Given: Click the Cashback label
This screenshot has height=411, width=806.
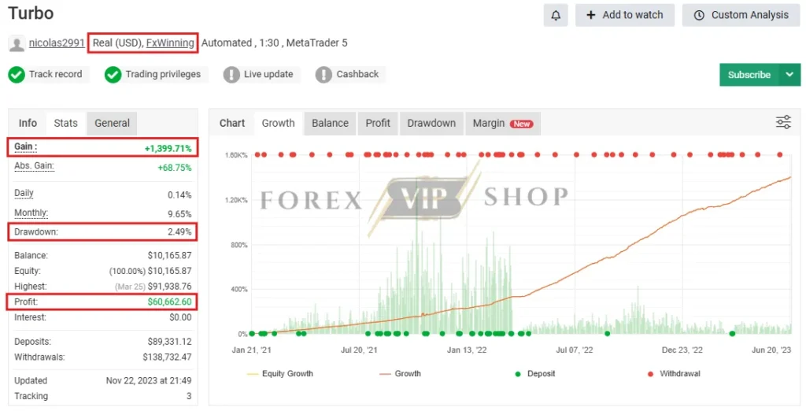Looking at the screenshot, I should click(357, 74).
